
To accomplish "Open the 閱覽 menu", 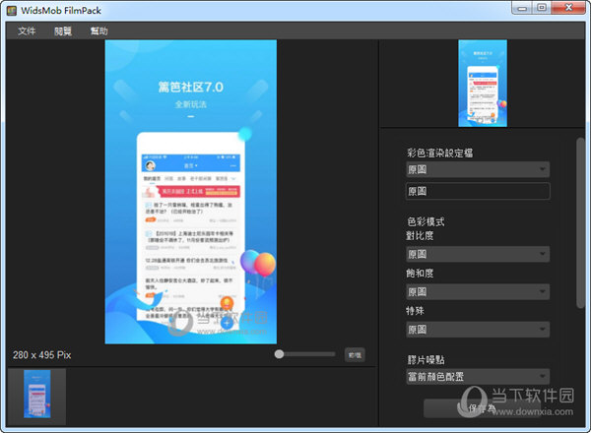I will pyautogui.click(x=63, y=31).
